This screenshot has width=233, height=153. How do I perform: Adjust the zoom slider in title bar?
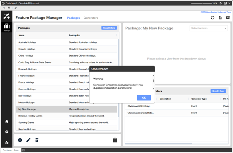pyautogui.click(x=201, y=3)
